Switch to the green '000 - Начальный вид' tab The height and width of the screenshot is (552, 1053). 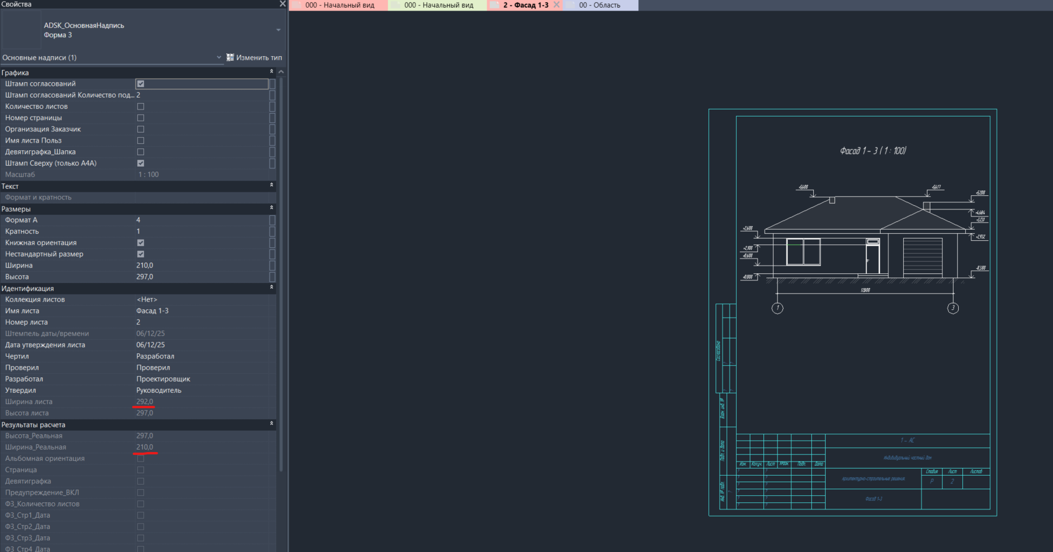[438, 5]
